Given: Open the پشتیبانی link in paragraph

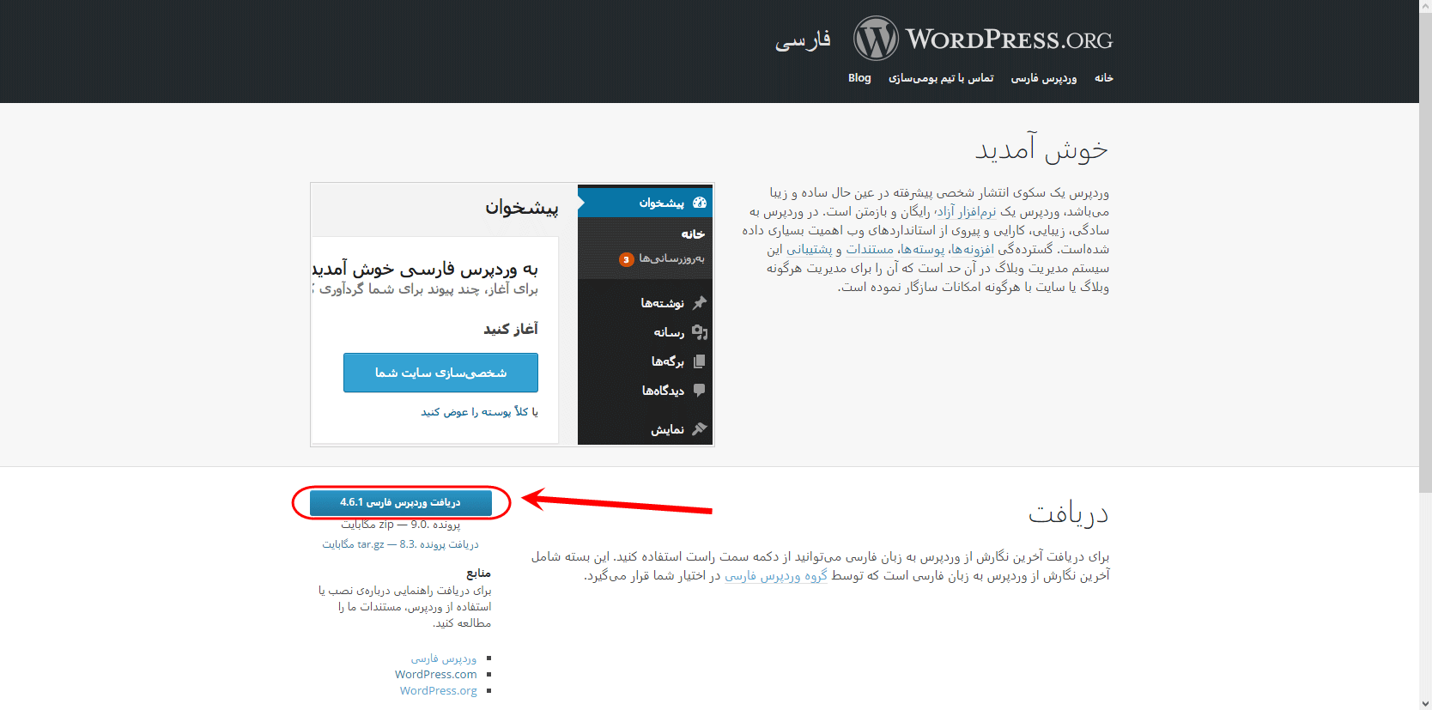Looking at the screenshot, I should click(x=810, y=250).
